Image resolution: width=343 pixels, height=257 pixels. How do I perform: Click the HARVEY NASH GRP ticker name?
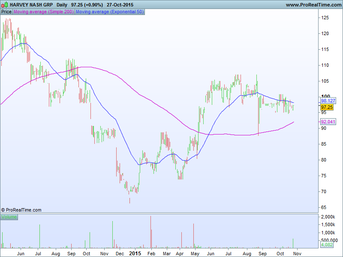(31, 4)
